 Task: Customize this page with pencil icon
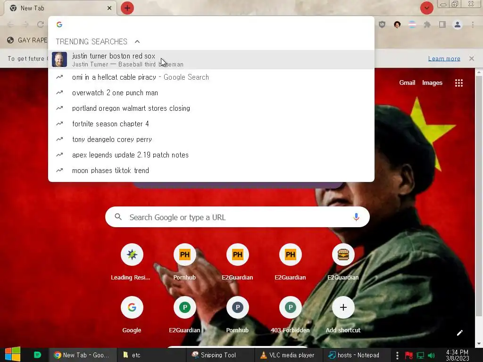(459, 333)
